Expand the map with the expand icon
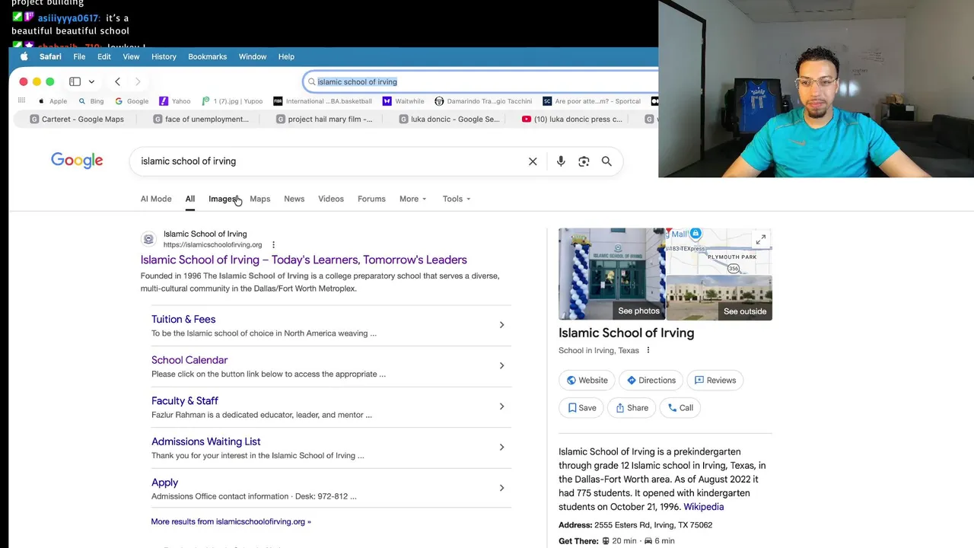Screen dimensions: 974x548 click(x=760, y=240)
